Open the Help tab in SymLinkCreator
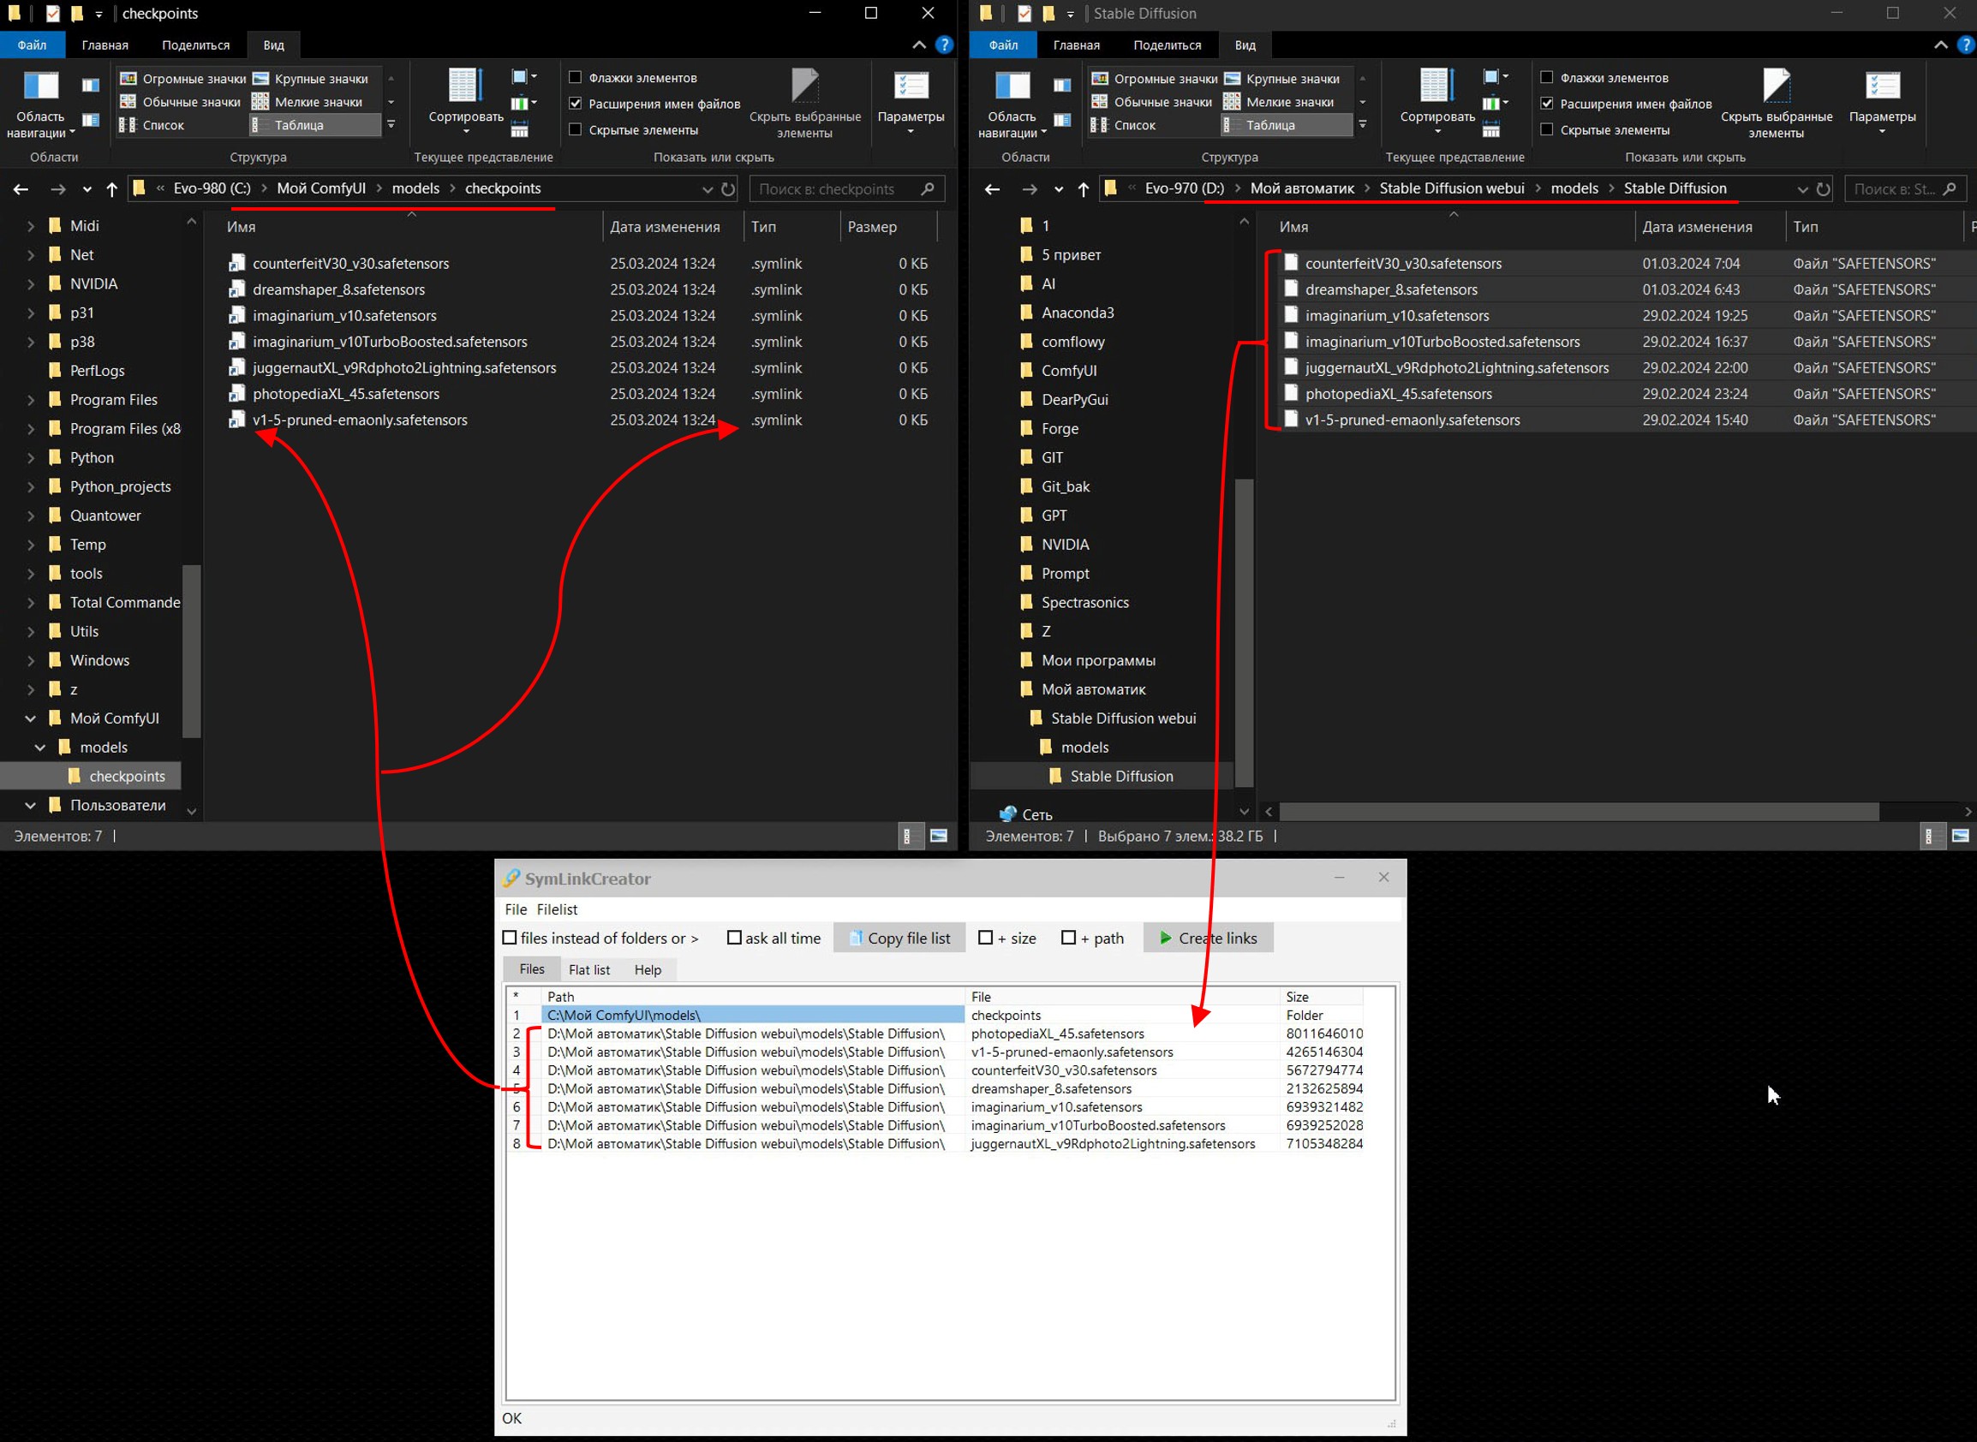 pos(646,968)
